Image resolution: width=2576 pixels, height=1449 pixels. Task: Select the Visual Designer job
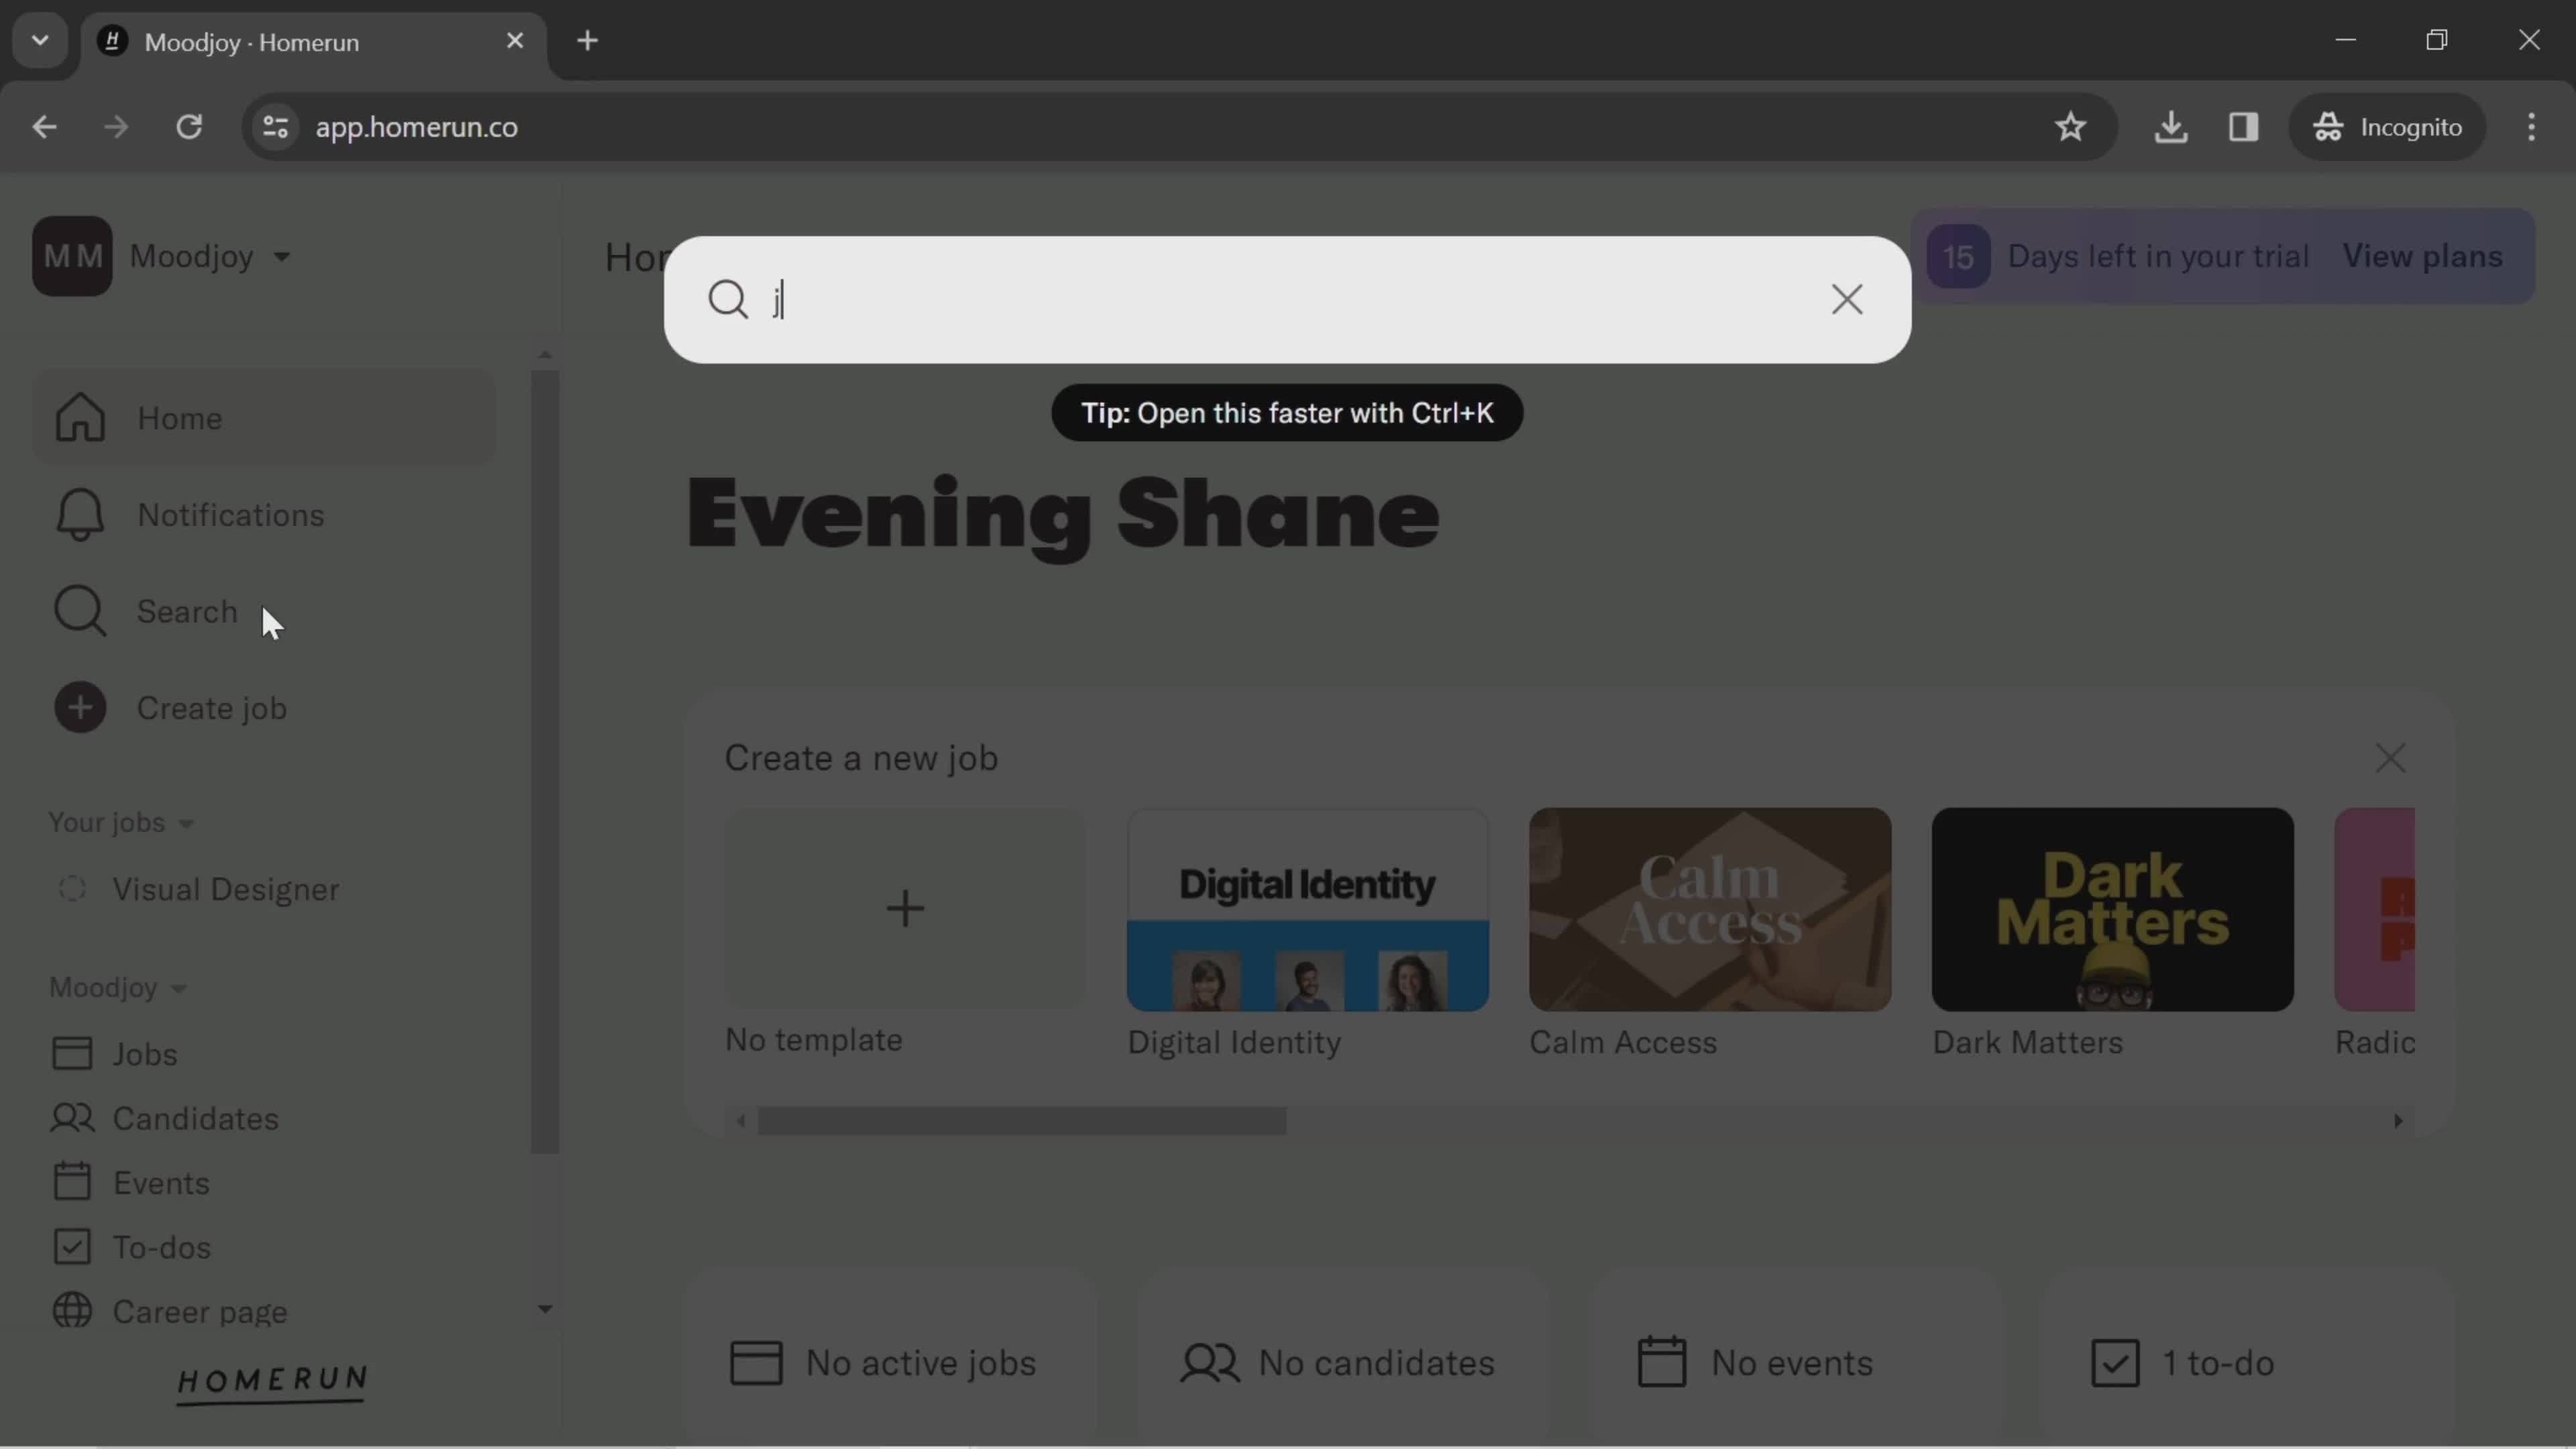(x=225, y=888)
